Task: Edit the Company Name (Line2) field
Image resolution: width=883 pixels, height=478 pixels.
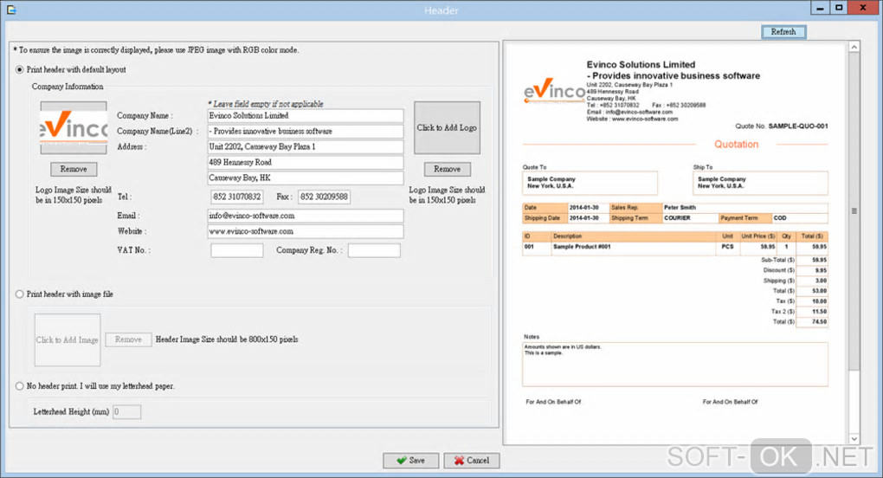Action: 306,131
